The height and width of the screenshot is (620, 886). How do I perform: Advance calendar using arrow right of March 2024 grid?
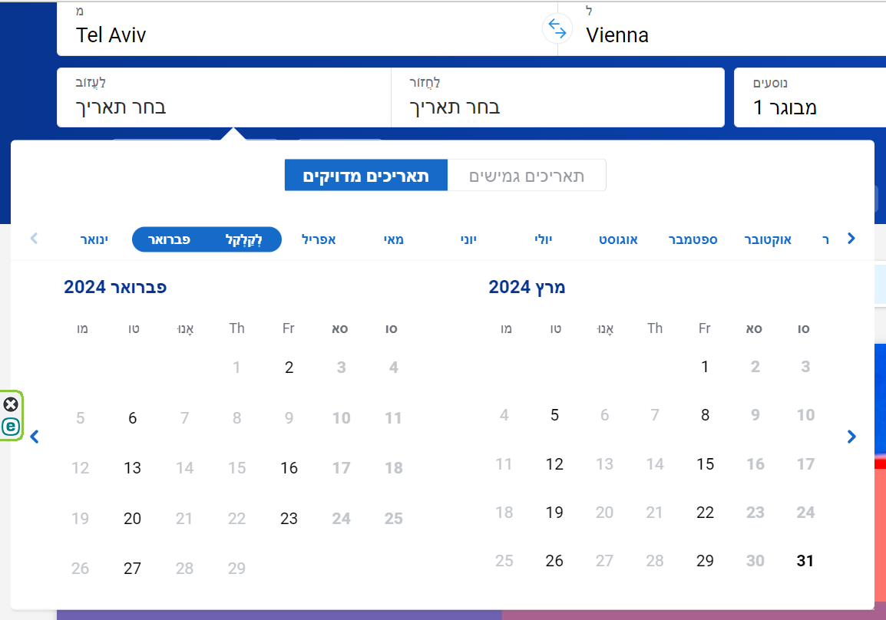(851, 437)
